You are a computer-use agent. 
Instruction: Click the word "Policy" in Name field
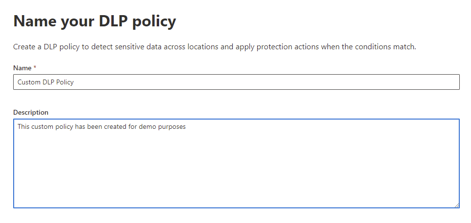coord(65,82)
